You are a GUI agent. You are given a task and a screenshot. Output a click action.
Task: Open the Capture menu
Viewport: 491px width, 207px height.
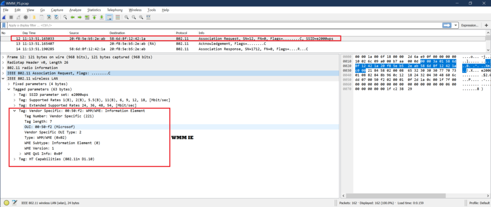pos(57,10)
